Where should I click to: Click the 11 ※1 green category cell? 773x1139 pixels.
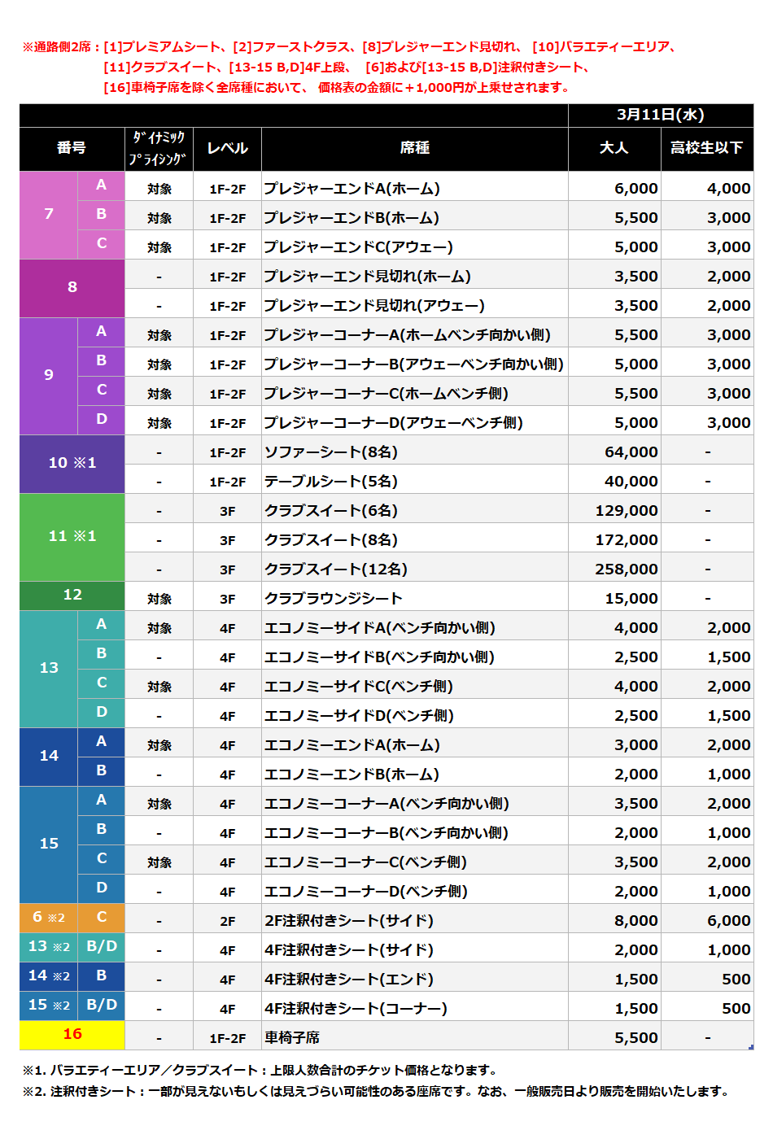coord(72,536)
